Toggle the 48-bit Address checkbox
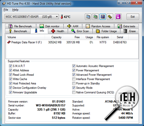The width and height of the screenshot is (144, 126). 10,70
